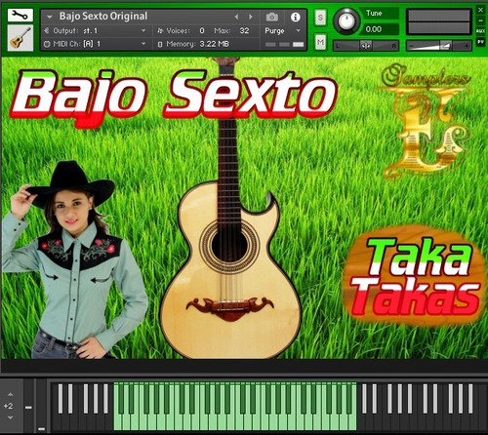Screen dimensions: 488x435
Task: Click the Voices count value 0
Action: 202,30
